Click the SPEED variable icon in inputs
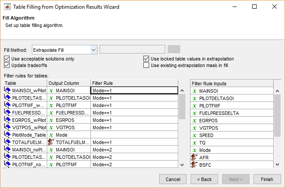Screen dimensions: 285x188 [x=195, y=135]
